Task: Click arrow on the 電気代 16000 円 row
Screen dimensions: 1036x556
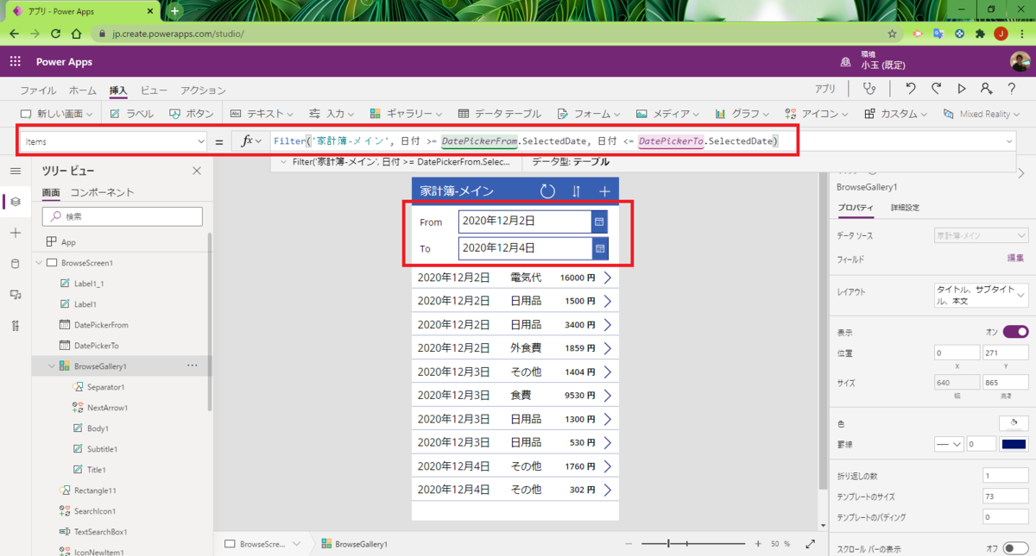Action: [x=608, y=278]
